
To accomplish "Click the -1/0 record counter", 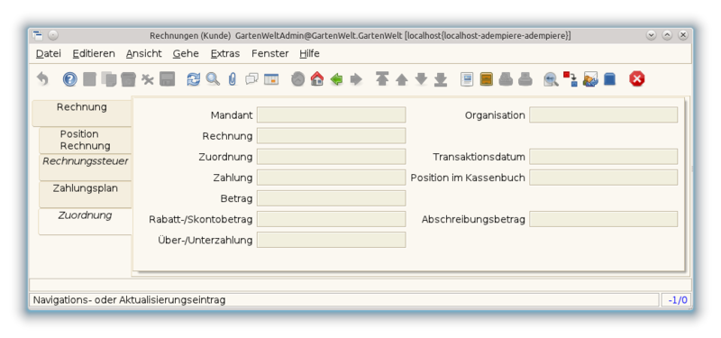I will point(677,300).
